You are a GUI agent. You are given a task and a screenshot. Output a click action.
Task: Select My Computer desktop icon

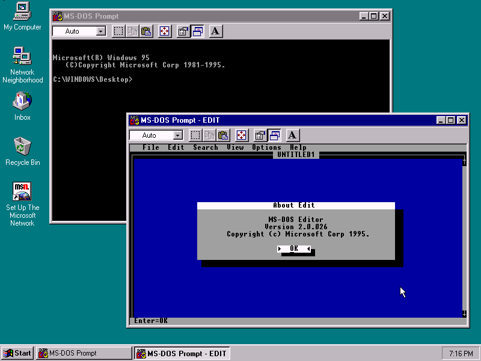click(22, 16)
